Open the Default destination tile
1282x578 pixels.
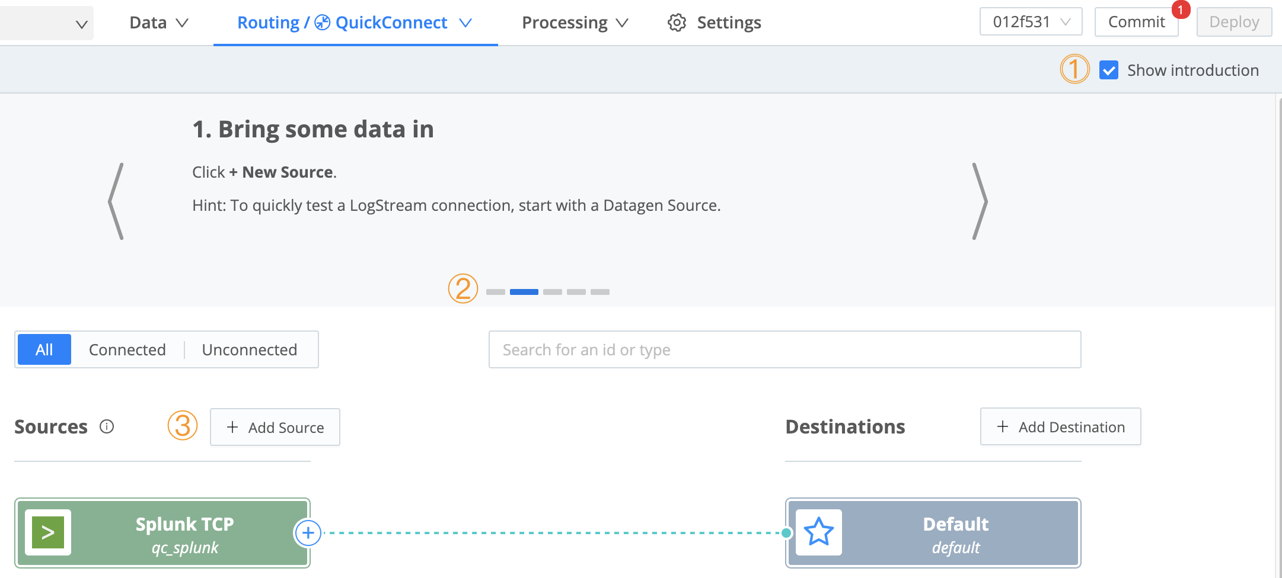tap(933, 533)
